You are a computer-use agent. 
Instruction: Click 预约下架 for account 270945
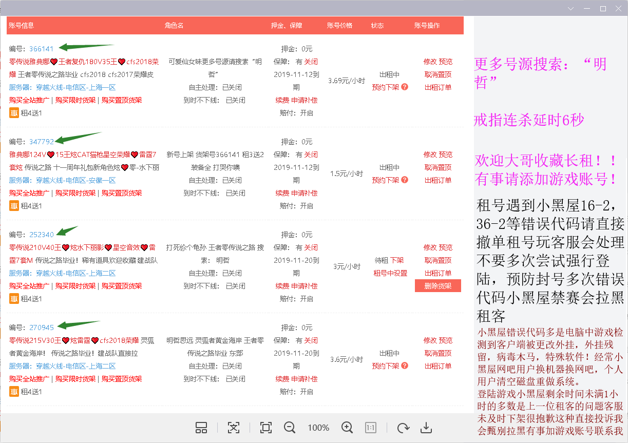click(386, 366)
